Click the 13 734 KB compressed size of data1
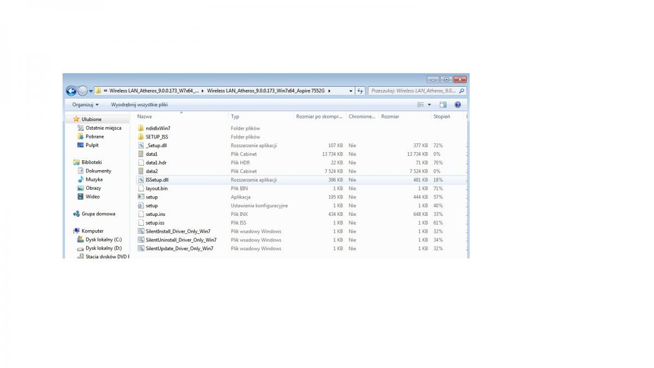 [x=332, y=154]
